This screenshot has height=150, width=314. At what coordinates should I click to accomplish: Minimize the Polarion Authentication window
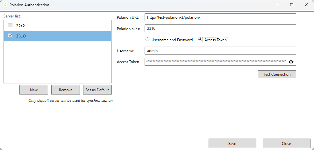pos(277,5)
